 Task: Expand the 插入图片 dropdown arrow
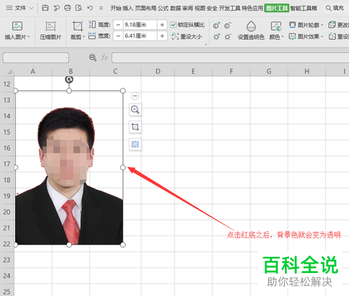pos(29,37)
